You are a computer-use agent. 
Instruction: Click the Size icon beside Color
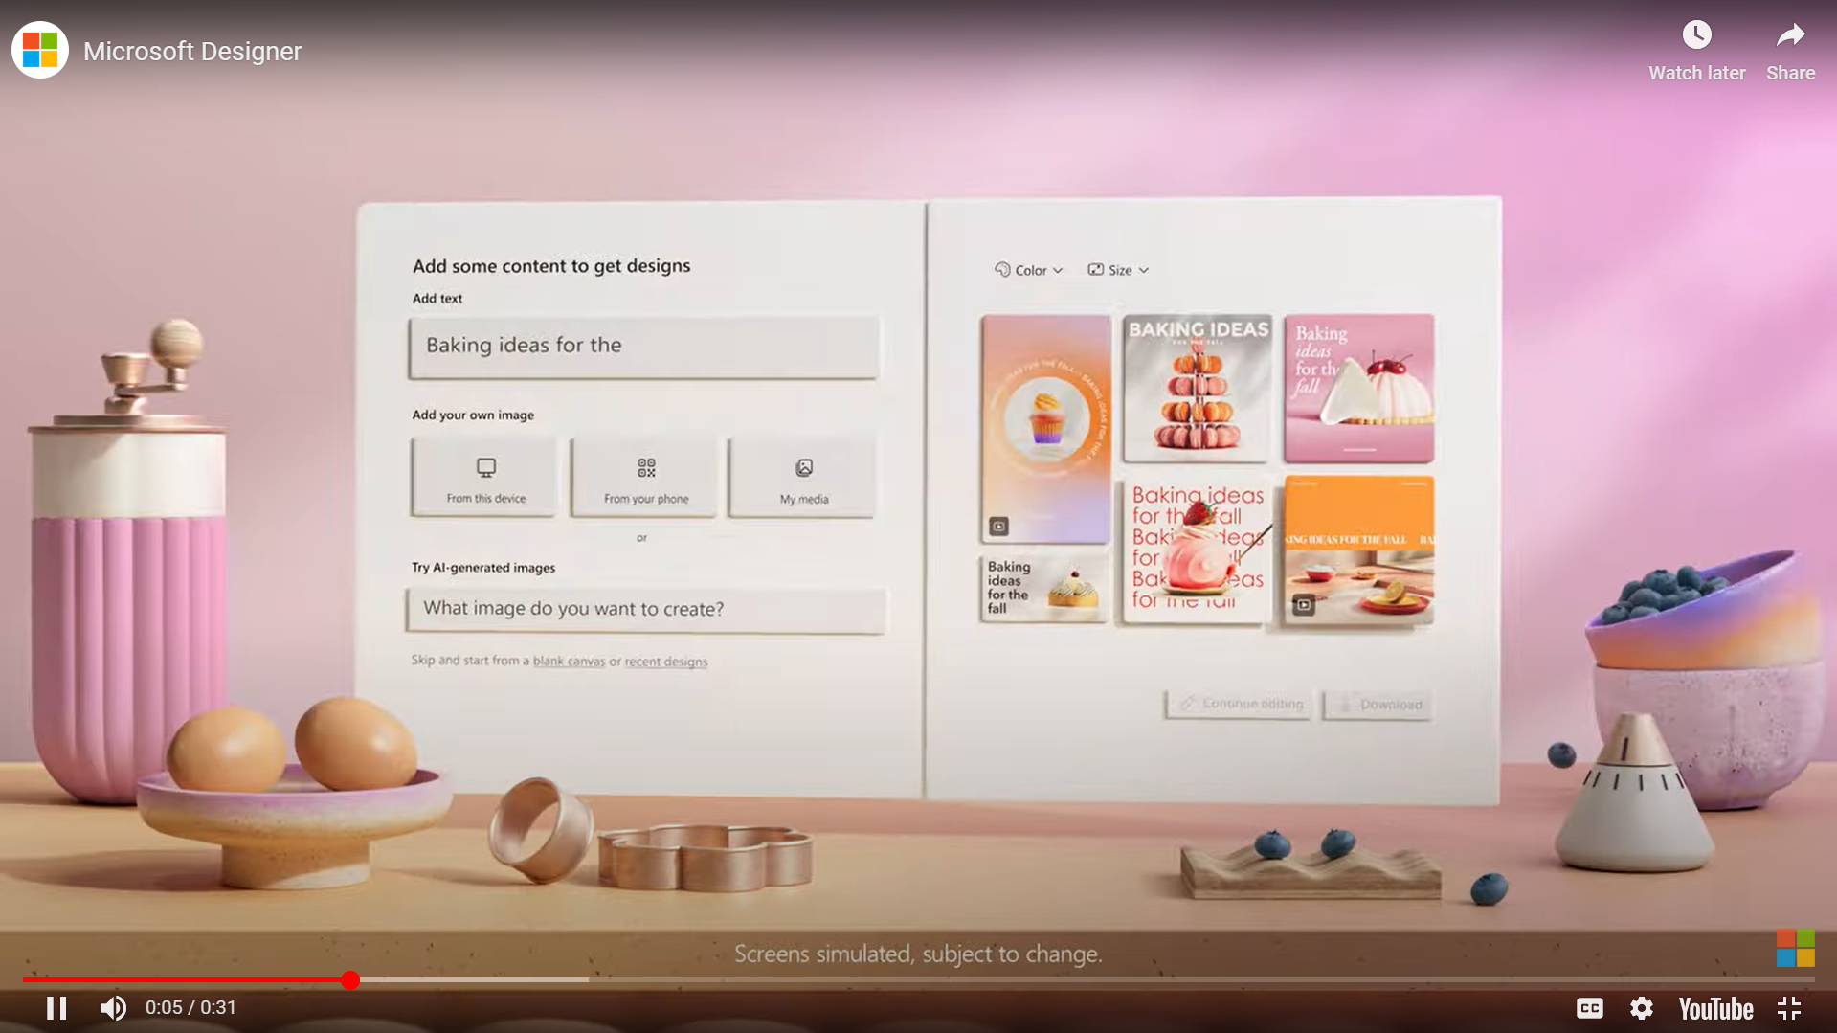point(1095,269)
